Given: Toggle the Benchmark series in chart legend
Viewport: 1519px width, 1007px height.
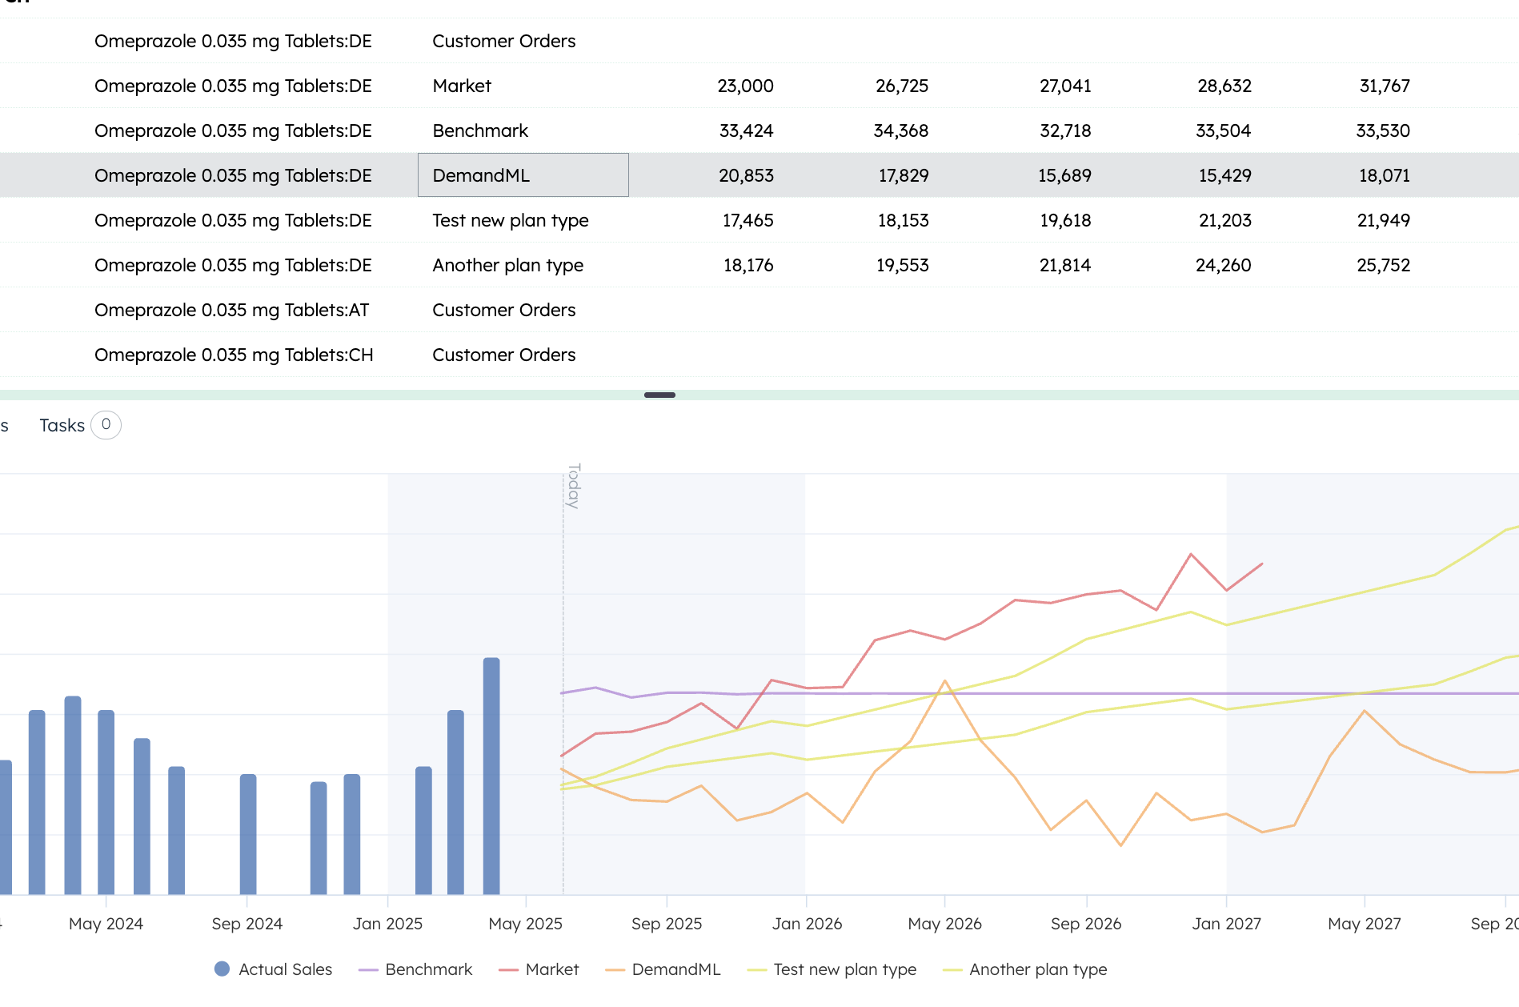Looking at the screenshot, I should click(427, 969).
